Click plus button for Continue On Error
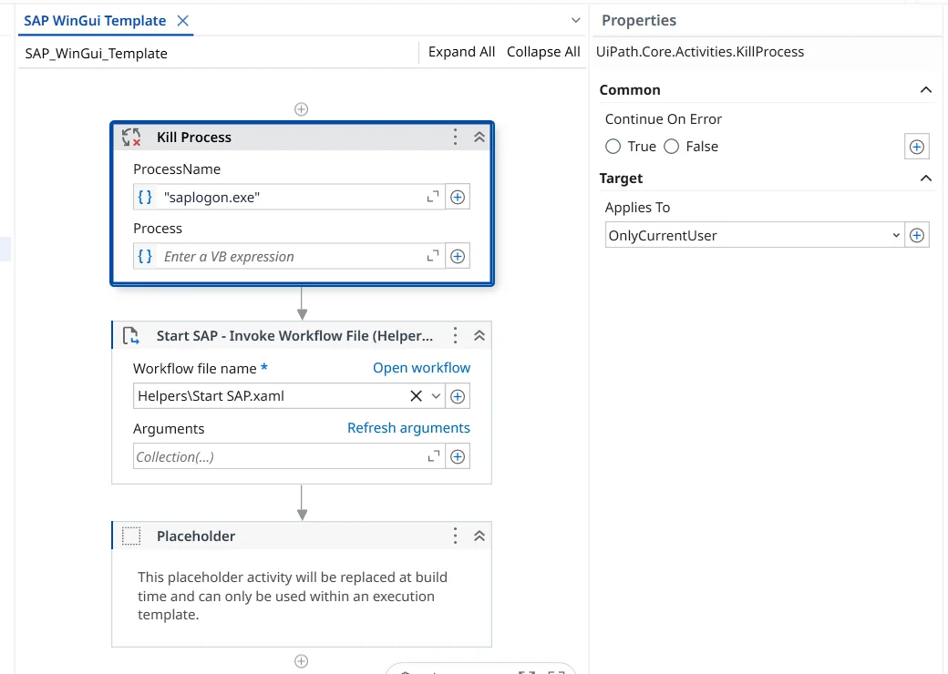The height and width of the screenshot is (674, 948). [x=917, y=147]
